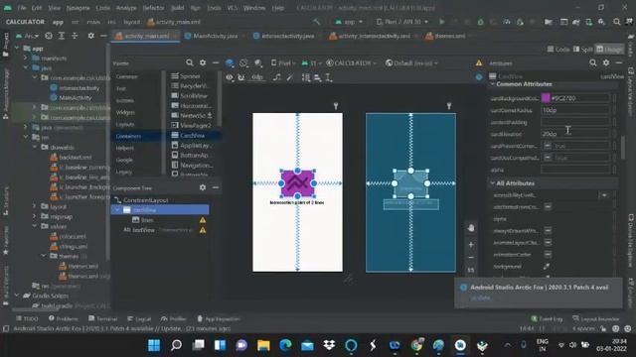Image resolution: width=636 pixels, height=357 pixels.
Task: Toggle animationCache attribute flag
Action: click(548, 254)
